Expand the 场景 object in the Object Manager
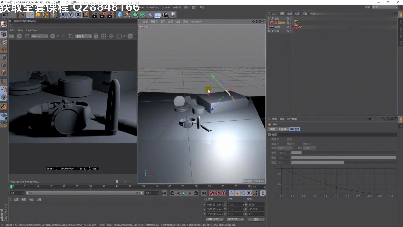Viewport: 403px width, 227px height. (268, 31)
